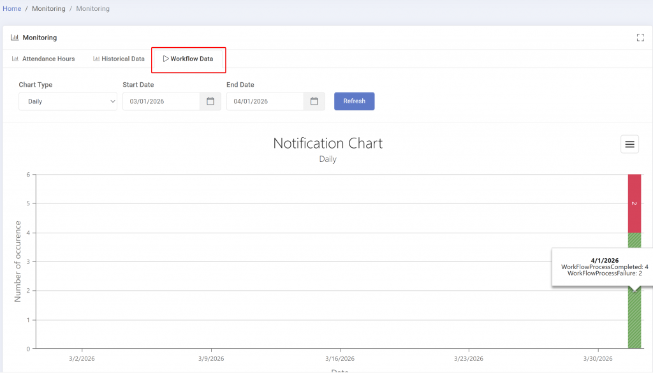653x373 pixels.
Task: Click the Notification Chart title
Action: point(328,143)
